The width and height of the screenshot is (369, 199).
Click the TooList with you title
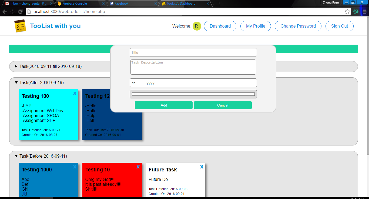point(55,26)
